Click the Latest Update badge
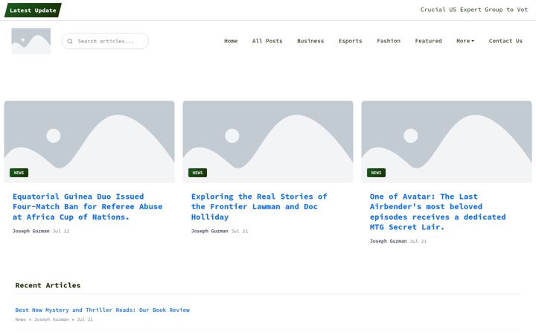The image size is (536, 335). (33, 10)
